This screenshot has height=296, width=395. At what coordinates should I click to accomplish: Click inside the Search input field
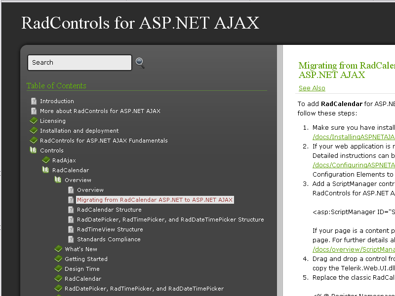point(79,63)
